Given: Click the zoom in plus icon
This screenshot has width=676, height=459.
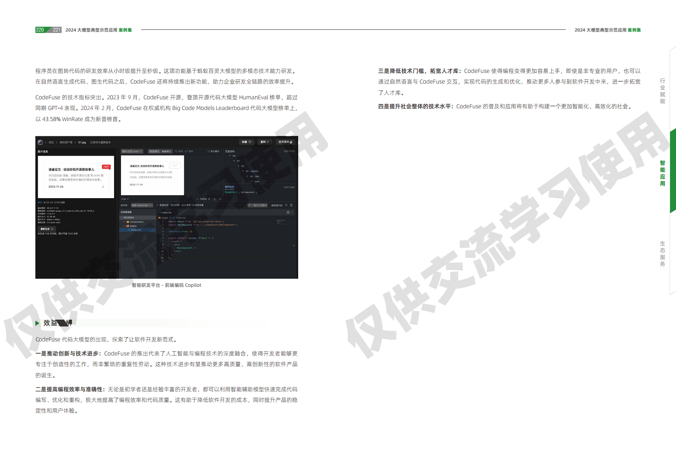Looking at the screenshot, I should 209,199.
